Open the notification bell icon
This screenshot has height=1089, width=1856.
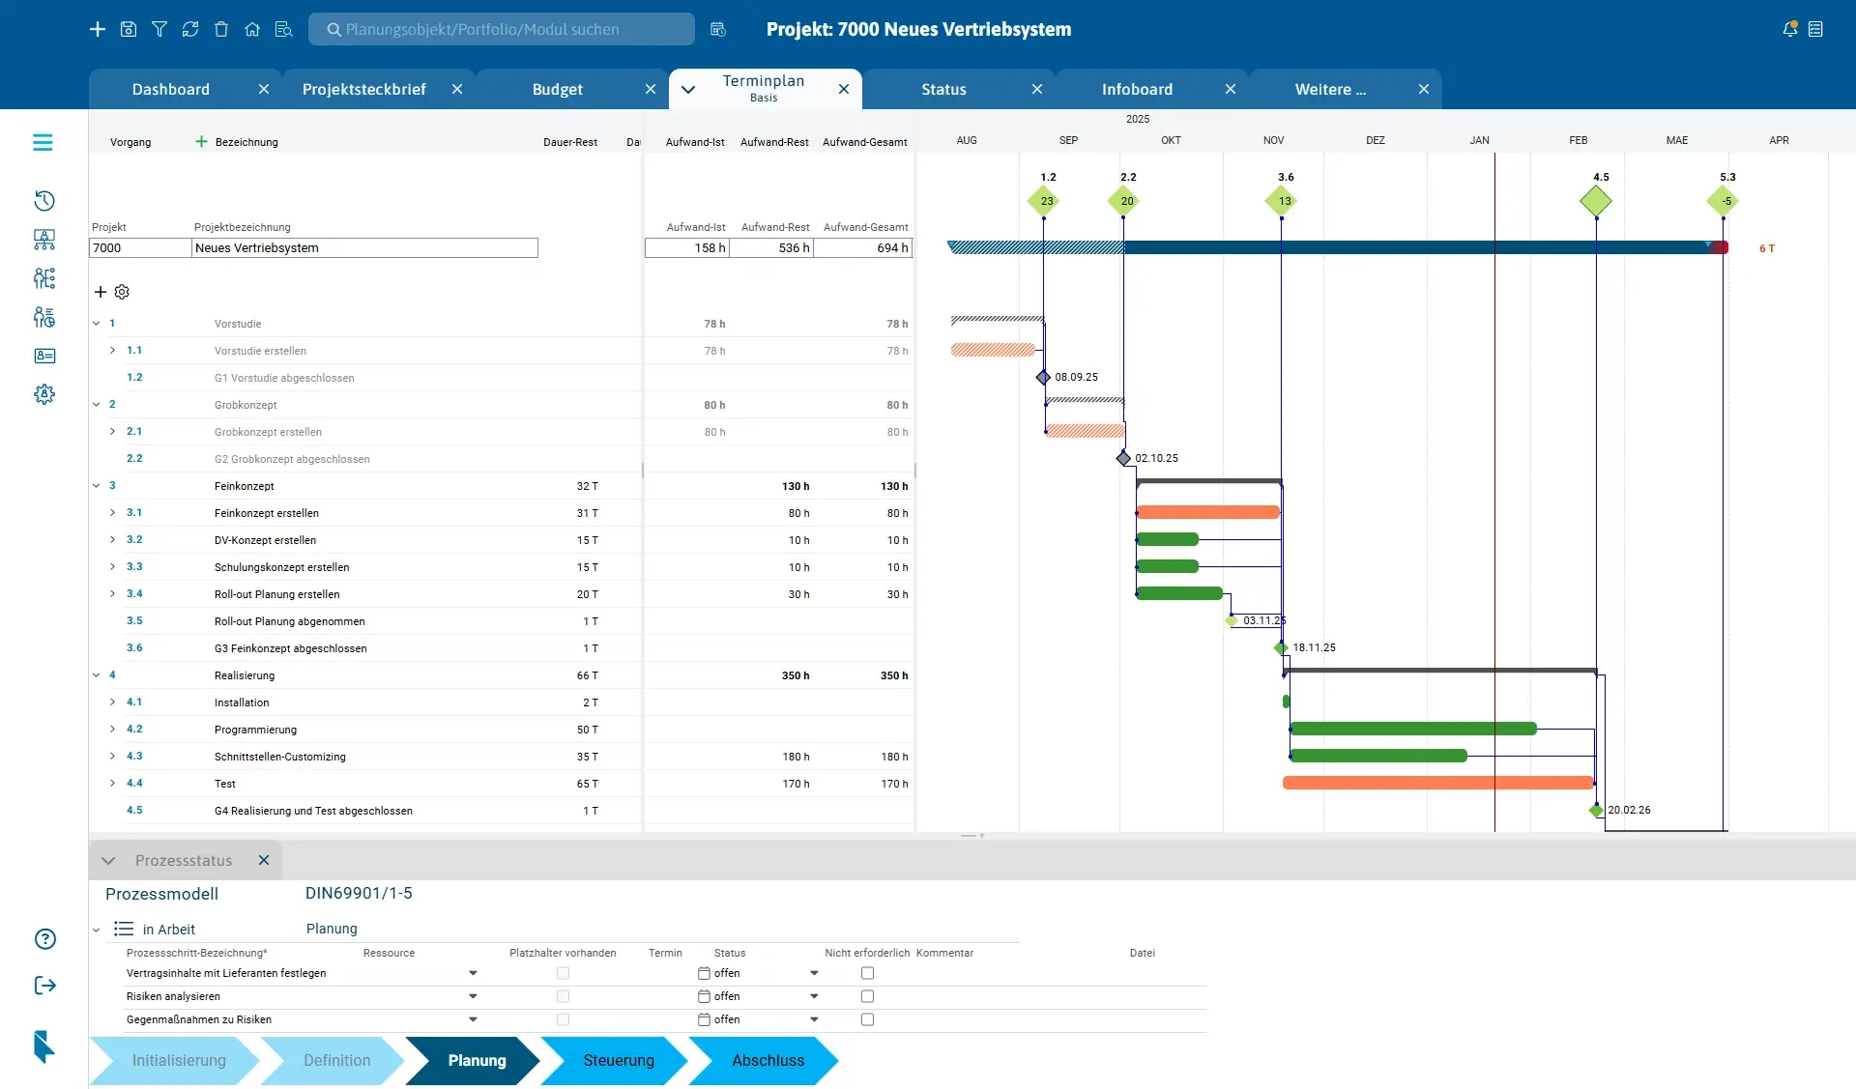(x=1789, y=29)
